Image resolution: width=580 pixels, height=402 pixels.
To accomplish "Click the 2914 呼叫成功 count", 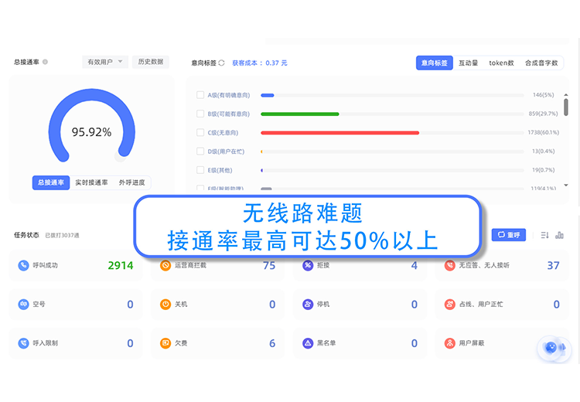I will 121,265.
